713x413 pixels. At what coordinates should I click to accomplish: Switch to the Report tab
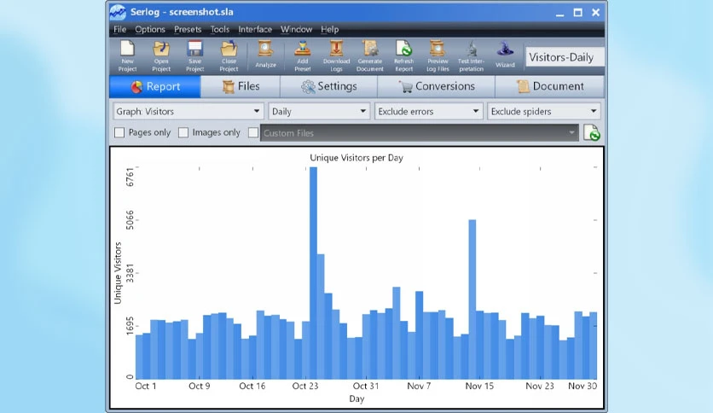pos(155,86)
